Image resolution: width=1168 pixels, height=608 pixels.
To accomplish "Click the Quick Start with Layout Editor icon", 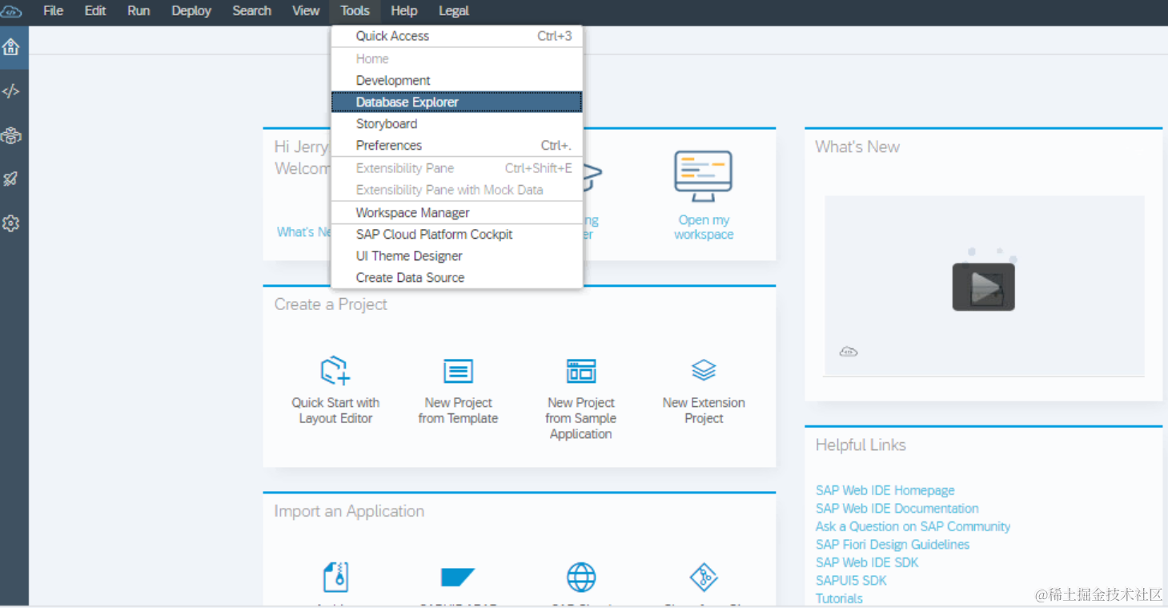I will point(335,371).
